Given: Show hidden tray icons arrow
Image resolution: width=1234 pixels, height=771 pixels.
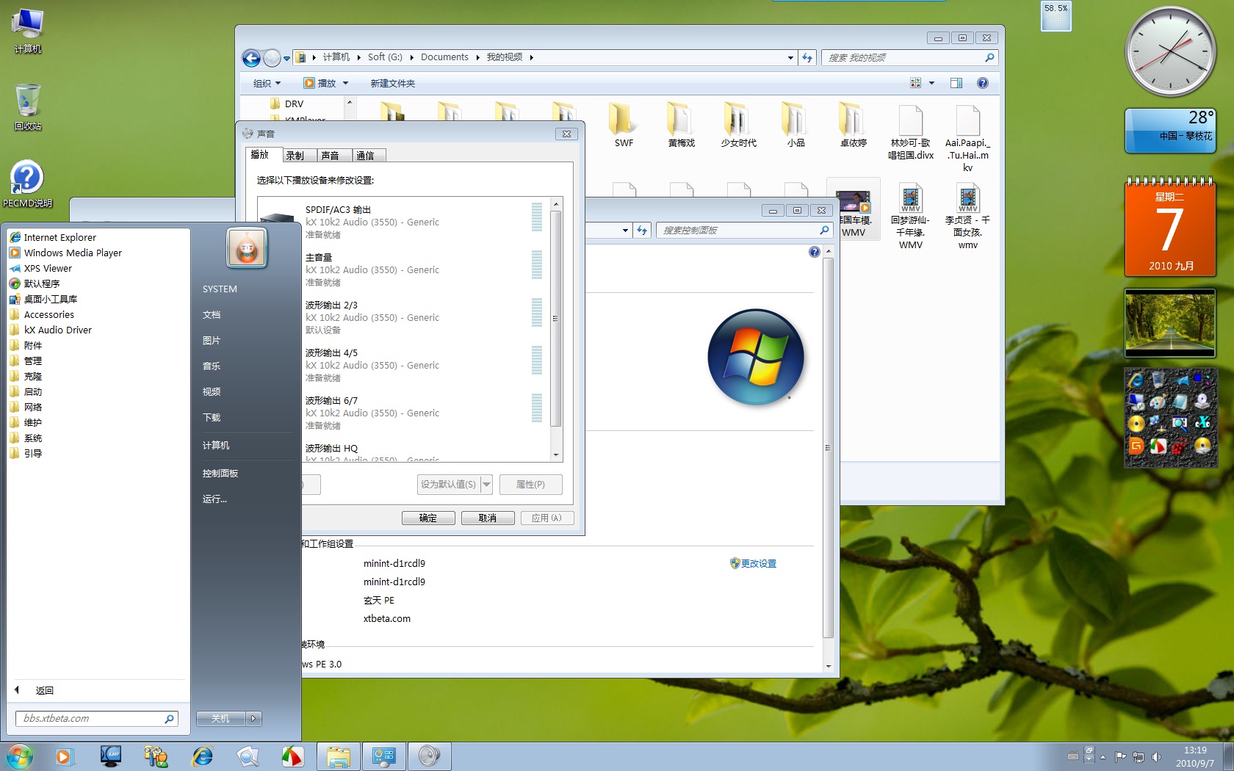Looking at the screenshot, I should [x=1103, y=756].
